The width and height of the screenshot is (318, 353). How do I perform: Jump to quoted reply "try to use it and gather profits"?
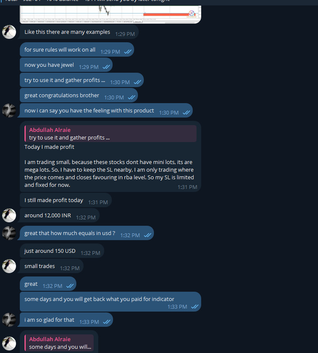click(x=110, y=134)
